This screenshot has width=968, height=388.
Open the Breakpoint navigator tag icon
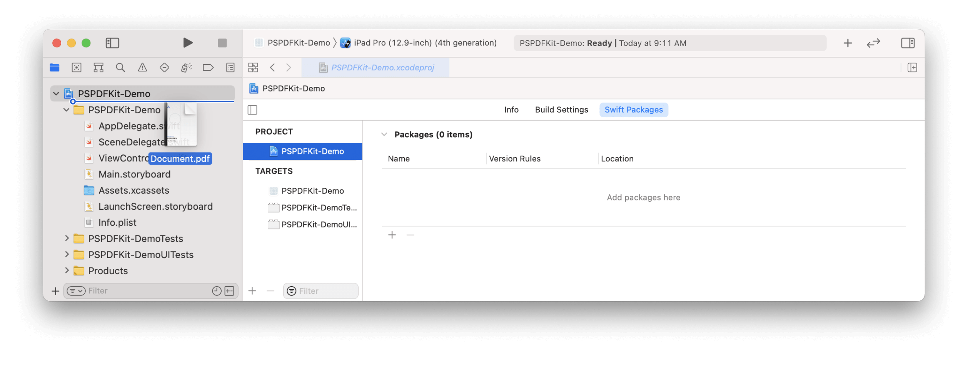208,67
